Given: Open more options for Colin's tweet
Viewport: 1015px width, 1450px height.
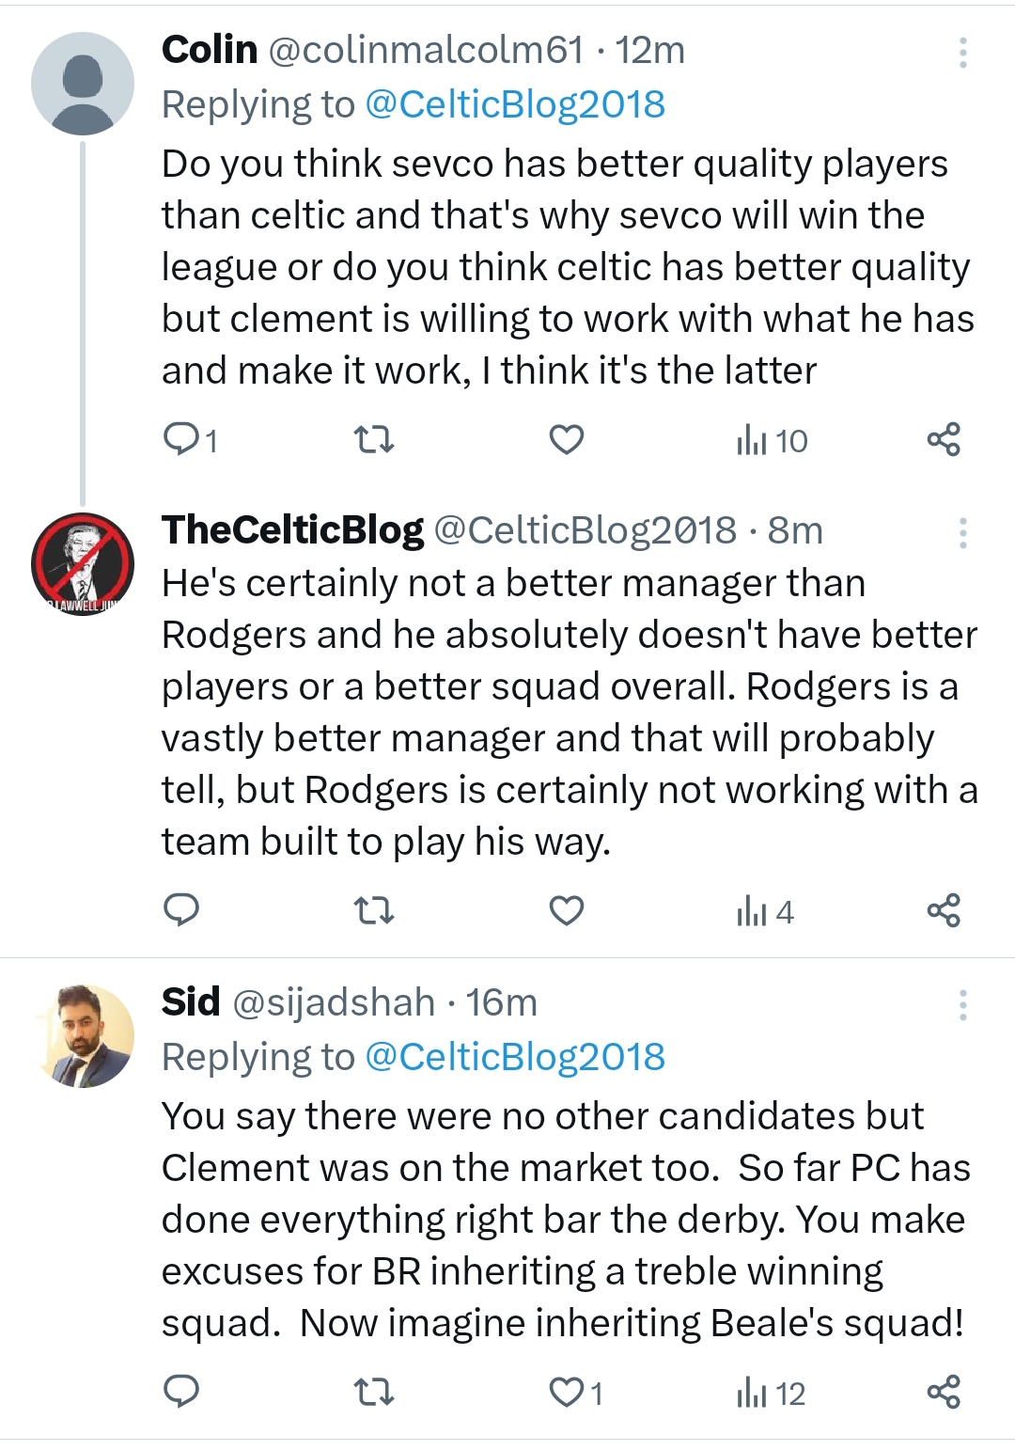Looking at the screenshot, I should [962, 53].
